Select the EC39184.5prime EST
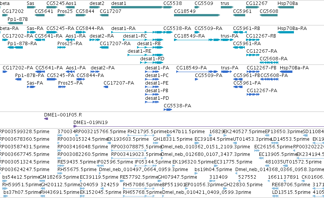 pos(197,143)
